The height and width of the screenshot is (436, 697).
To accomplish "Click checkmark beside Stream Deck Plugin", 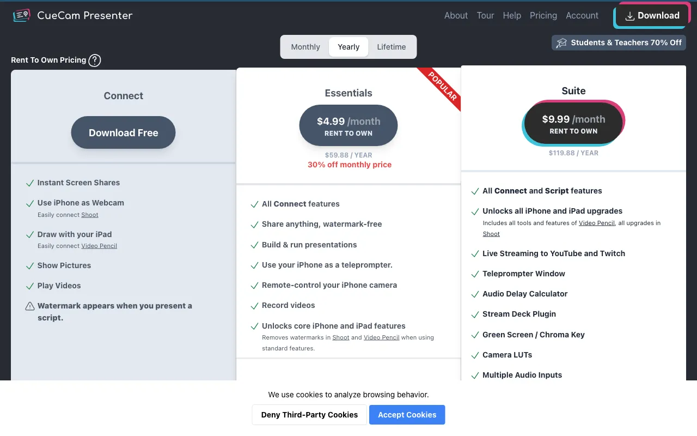I will coord(475,314).
